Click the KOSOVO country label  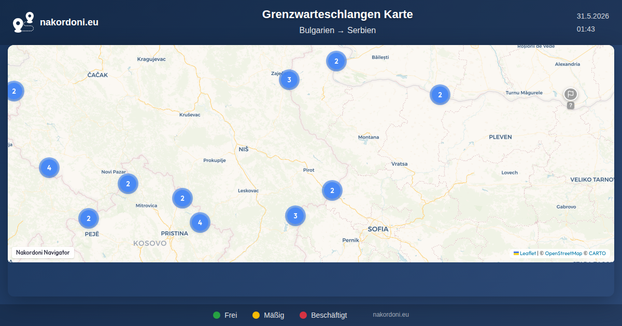pyautogui.click(x=150, y=243)
